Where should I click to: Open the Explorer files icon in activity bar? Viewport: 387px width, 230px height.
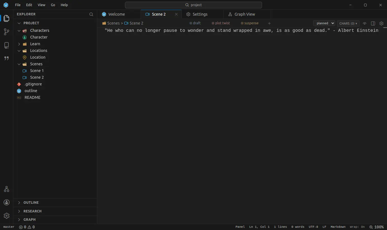pyautogui.click(x=6, y=18)
